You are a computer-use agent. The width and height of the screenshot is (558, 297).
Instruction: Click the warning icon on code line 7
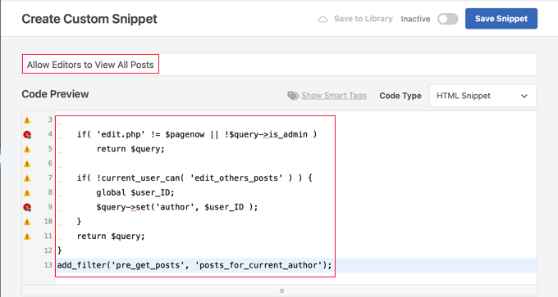[x=27, y=178]
